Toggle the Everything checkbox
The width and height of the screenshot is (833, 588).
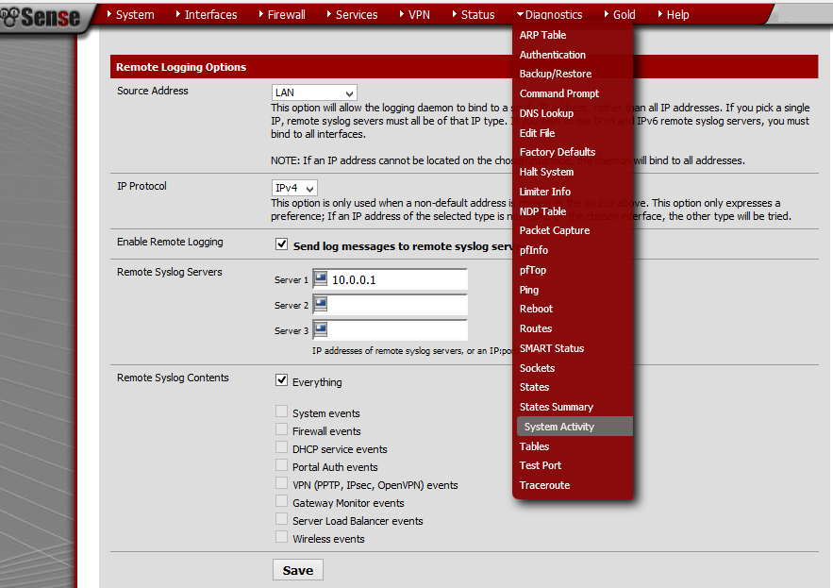point(281,380)
